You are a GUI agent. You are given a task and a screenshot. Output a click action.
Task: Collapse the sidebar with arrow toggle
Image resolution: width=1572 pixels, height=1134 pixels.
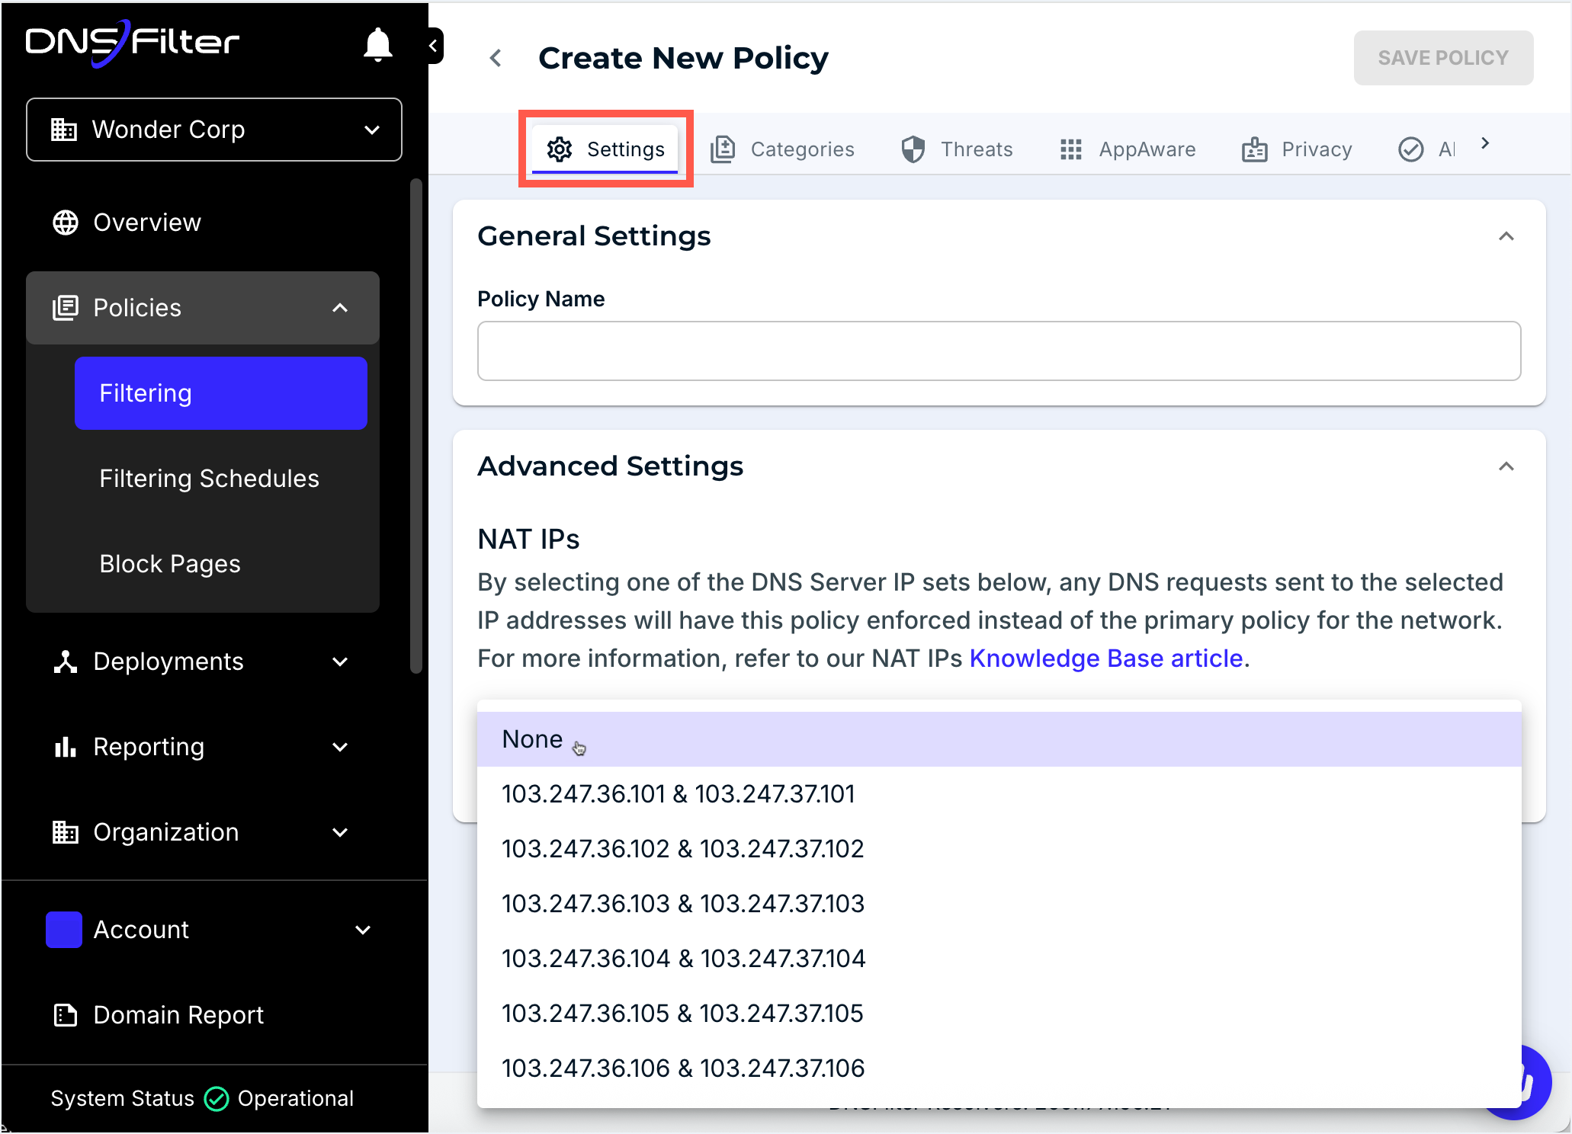(x=433, y=46)
